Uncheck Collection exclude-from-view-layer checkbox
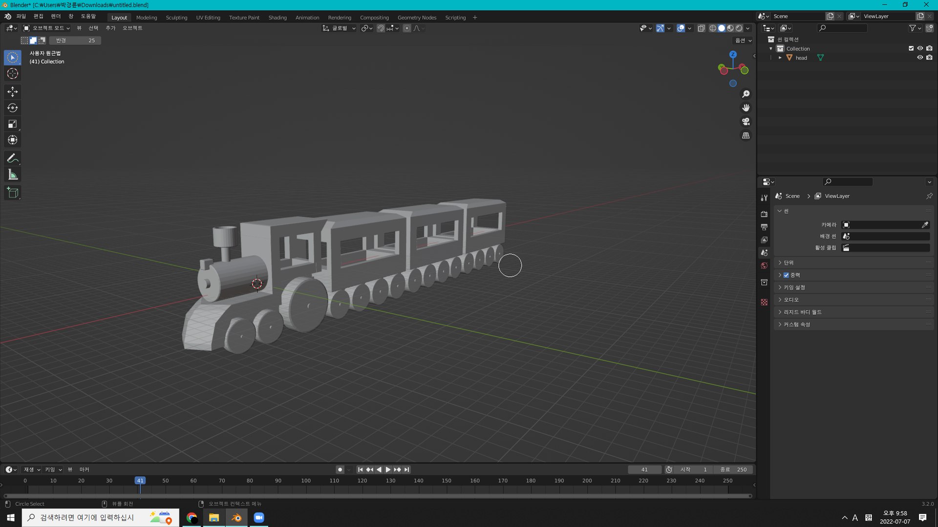 911,48
